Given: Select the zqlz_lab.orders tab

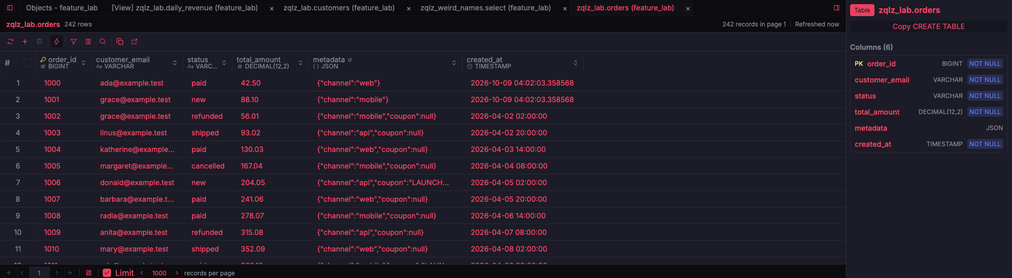Looking at the screenshot, I should (625, 8).
